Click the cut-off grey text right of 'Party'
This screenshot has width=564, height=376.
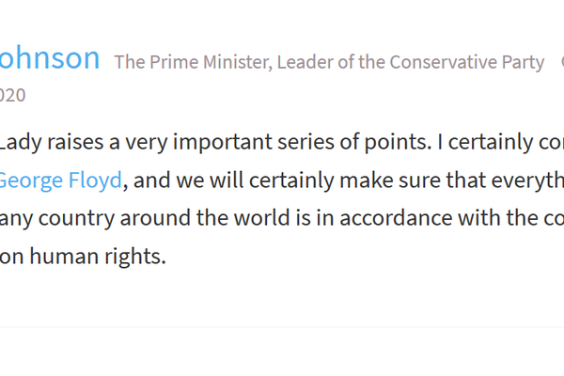[x=561, y=62]
